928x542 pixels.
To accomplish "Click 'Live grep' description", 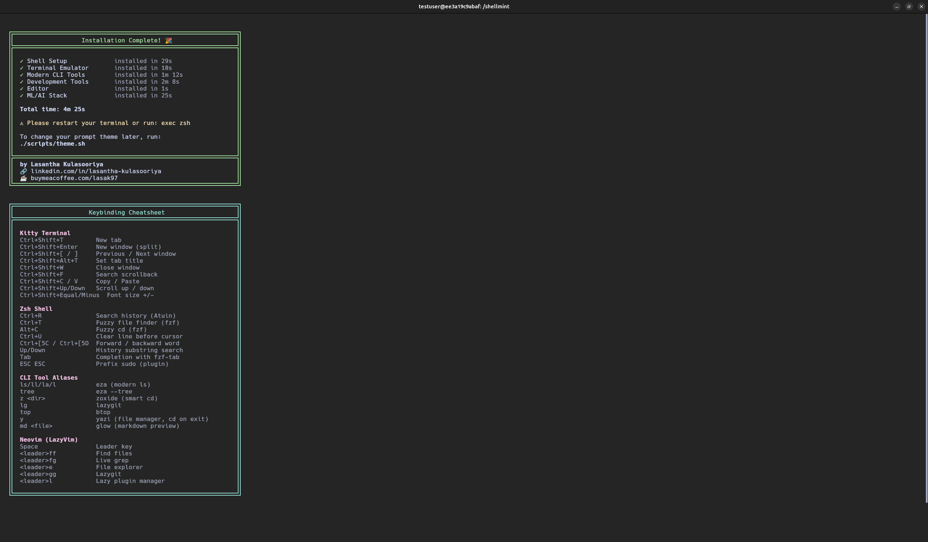I will point(112,460).
